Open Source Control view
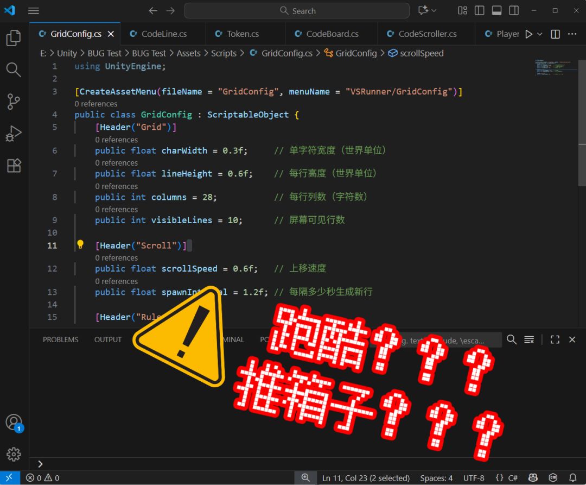Viewport: 586px width, 485px height. click(14, 102)
